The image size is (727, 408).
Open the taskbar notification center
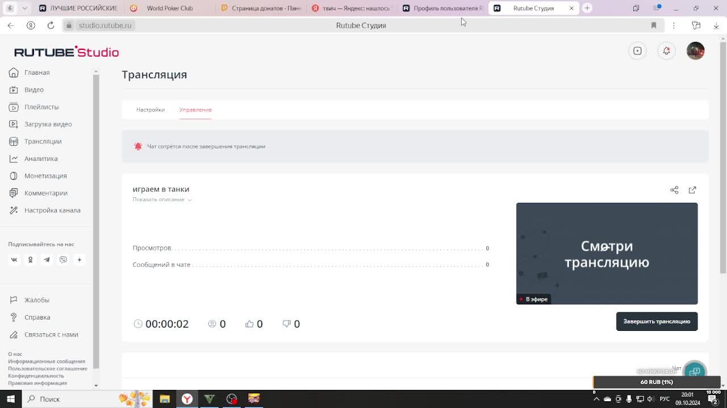coord(713,400)
